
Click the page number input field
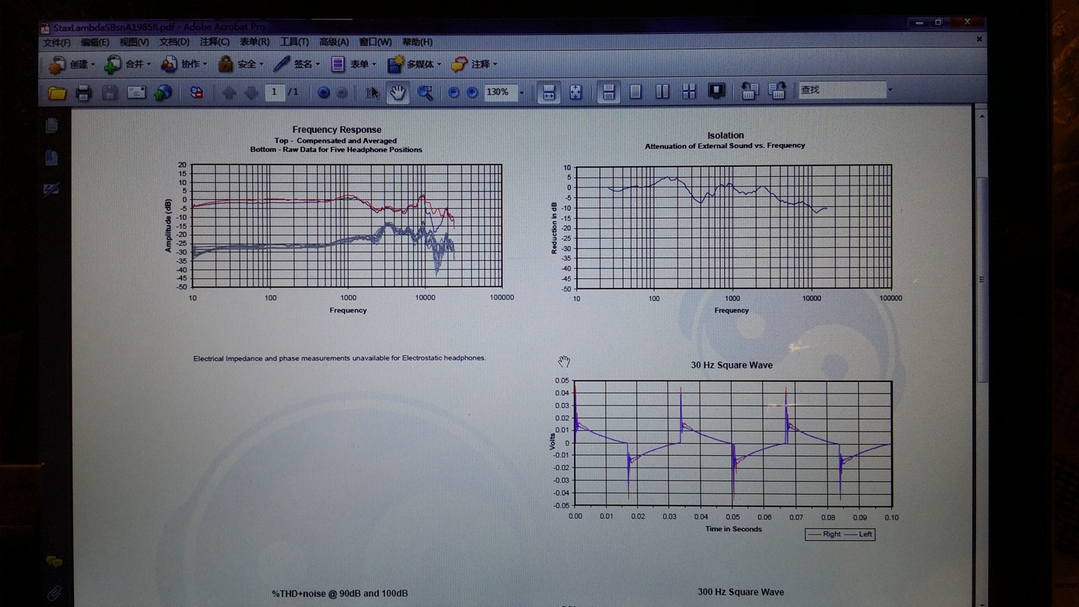[x=274, y=92]
